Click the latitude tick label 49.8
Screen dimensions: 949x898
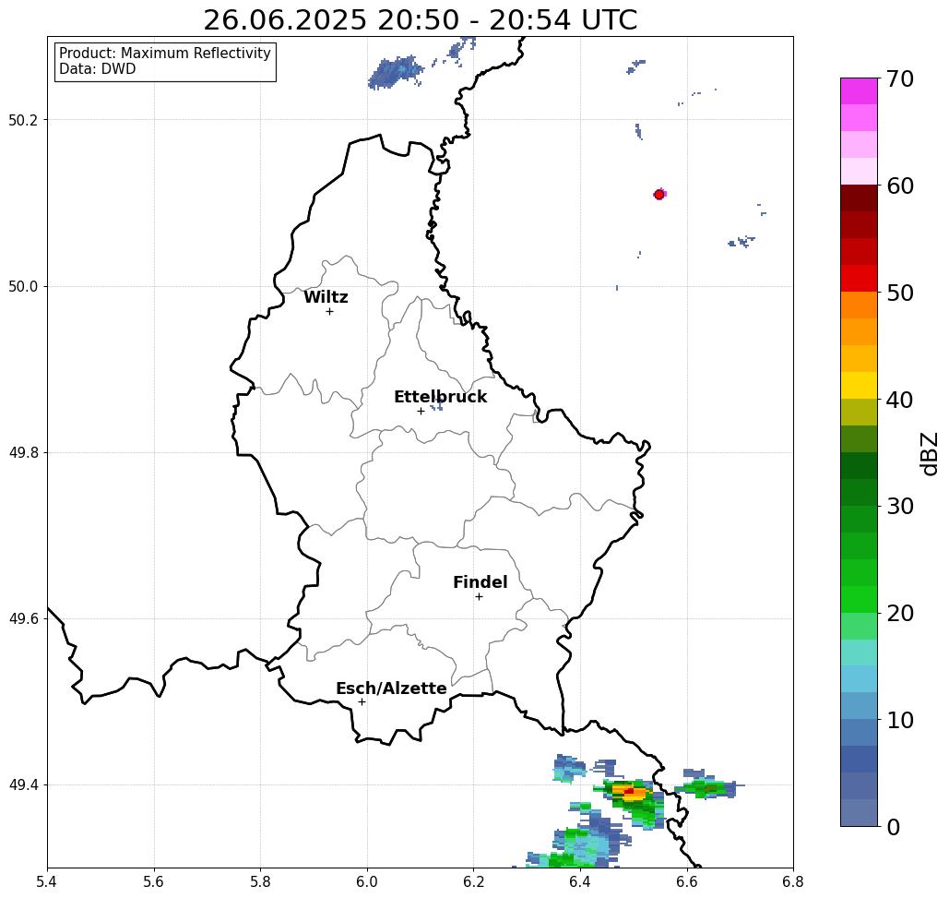click(23, 453)
